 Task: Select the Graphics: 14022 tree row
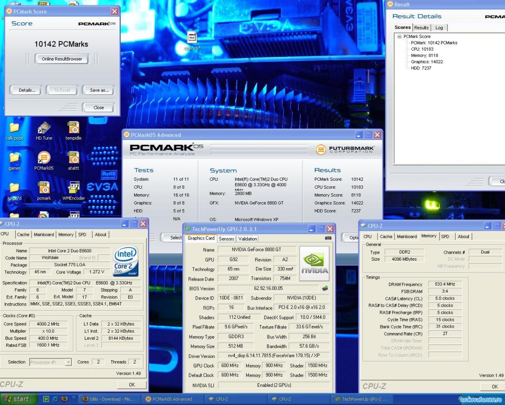tap(427, 62)
